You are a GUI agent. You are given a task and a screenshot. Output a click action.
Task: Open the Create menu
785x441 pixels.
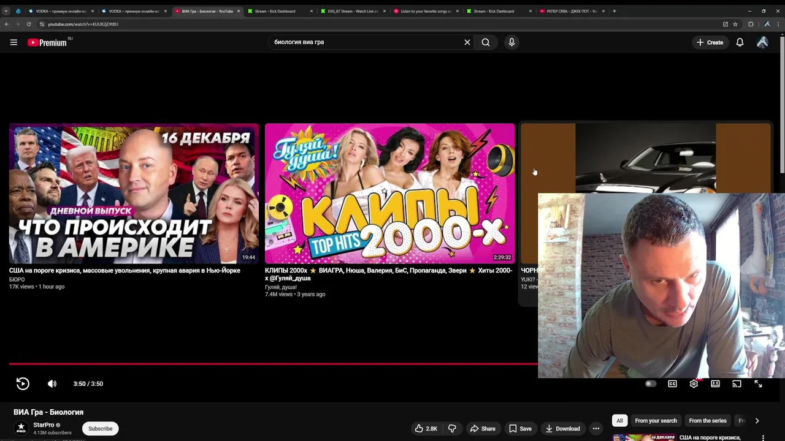pos(710,42)
